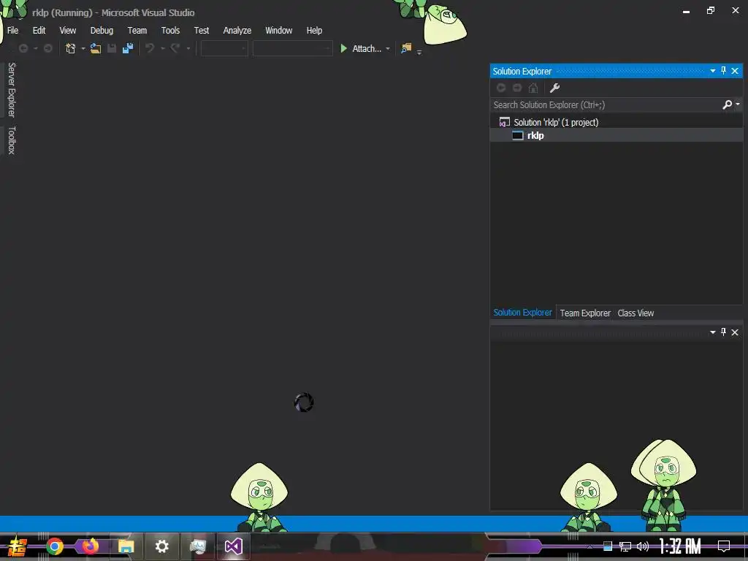Image resolution: width=748 pixels, height=561 pixels.
Task: Toggle auto-hide pin on Solution Explorer
Action: click(724, 71)
